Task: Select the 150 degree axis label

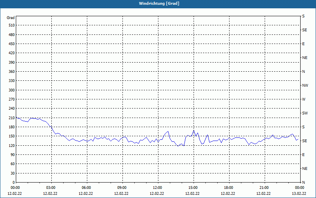Action: point(12,136)
